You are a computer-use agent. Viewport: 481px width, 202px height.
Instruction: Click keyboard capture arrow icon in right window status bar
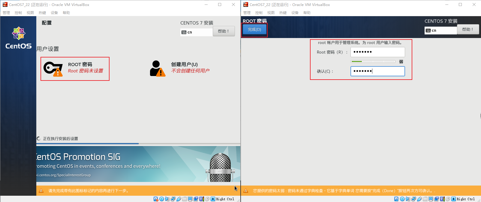tap(453, 199)
